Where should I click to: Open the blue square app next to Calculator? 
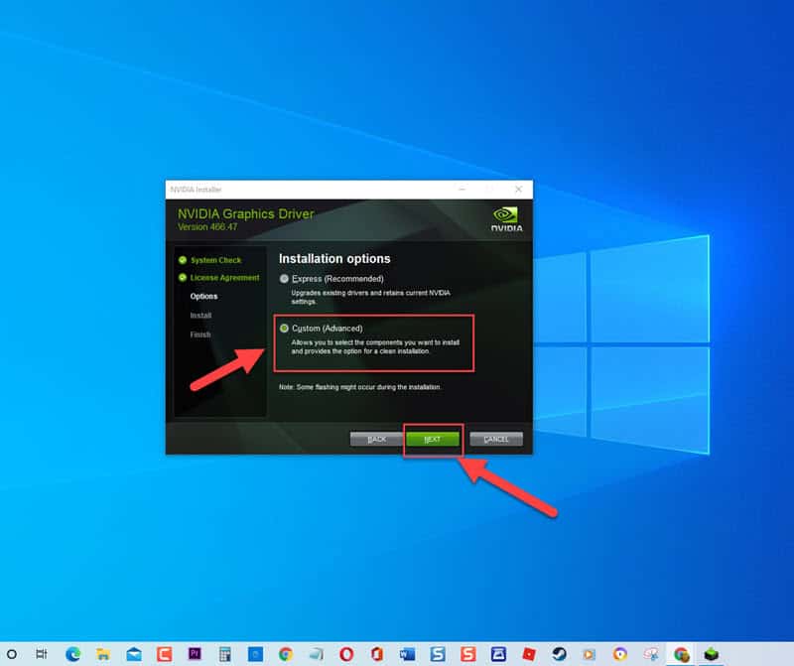pyautogui.click(x=255, y=654)
